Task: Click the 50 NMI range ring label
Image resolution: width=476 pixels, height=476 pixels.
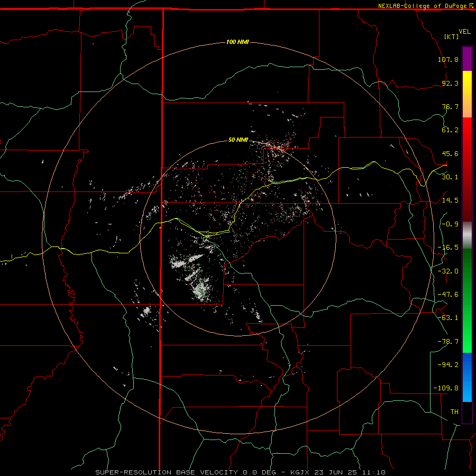Action: (238, 140)
